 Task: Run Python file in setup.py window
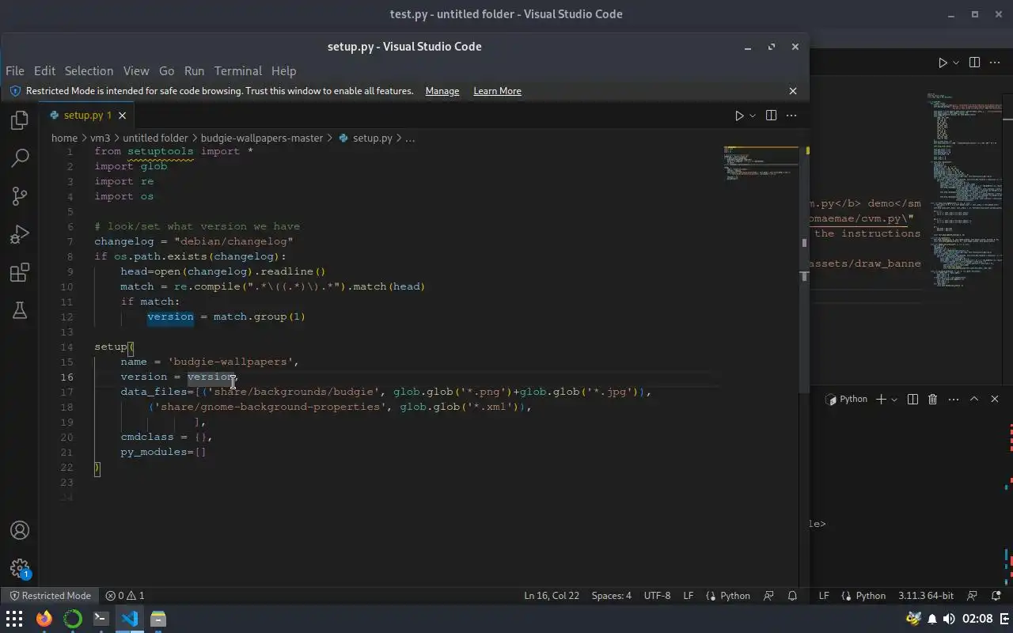tap(739, 116)
